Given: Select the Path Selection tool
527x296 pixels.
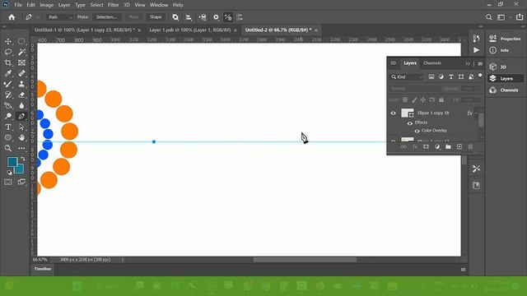Looking at the screenshot, I should pyautogui.click(x=21, y=127).
